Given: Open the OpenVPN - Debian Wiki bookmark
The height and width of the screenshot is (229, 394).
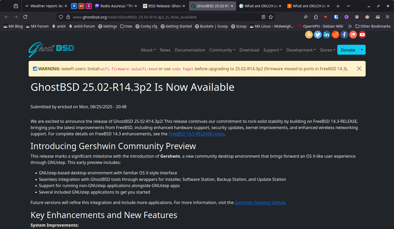Looking at the screenshot, I should [x=320, y=26].
